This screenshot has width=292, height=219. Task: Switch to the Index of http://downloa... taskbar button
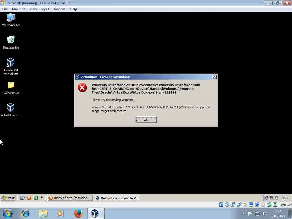click(70, 198)
